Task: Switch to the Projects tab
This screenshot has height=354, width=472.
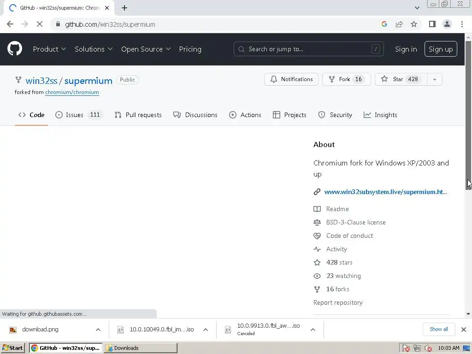Action: coord(289,115)
